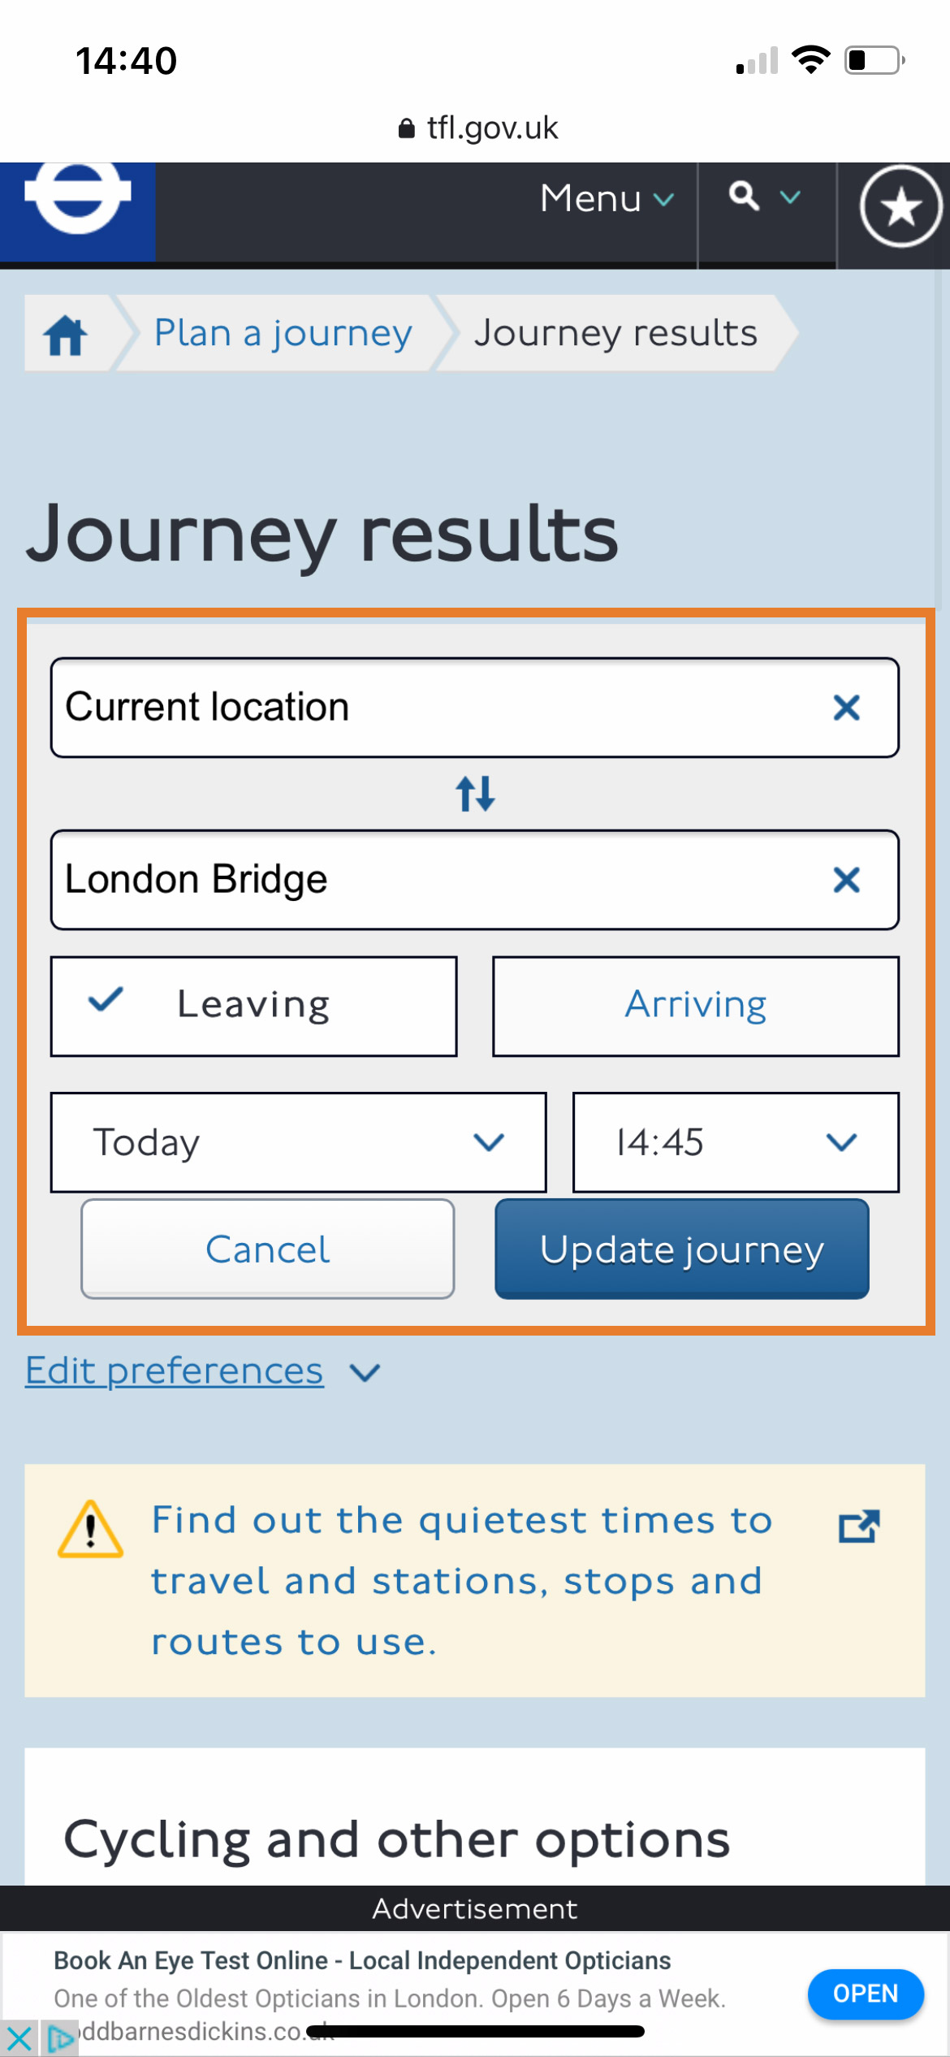Tap the favourites star icon

(x=900, y=207)
